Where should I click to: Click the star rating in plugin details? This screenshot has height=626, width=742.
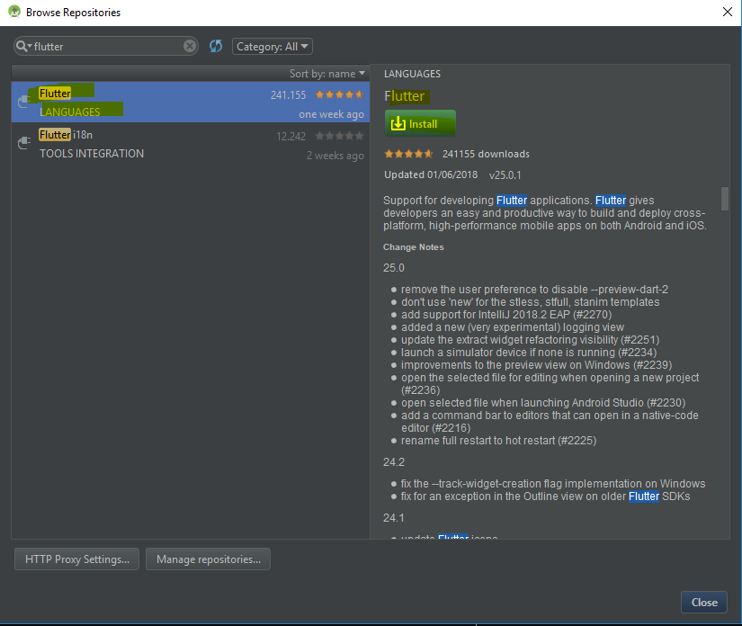click(409, 154)
